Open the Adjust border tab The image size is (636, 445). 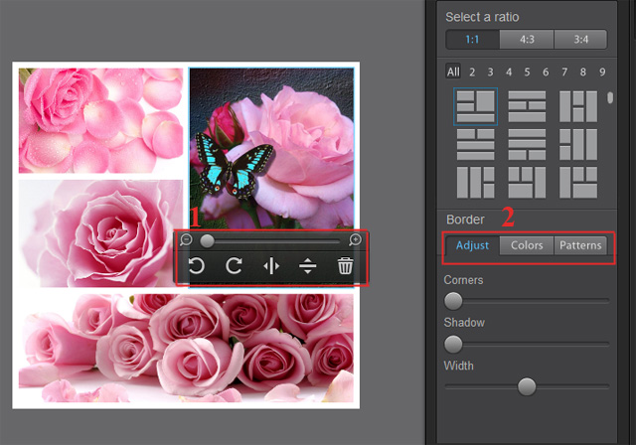(x=472, y=245)
